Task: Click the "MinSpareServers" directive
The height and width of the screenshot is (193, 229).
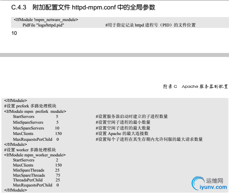Action: tap(28, 122)
